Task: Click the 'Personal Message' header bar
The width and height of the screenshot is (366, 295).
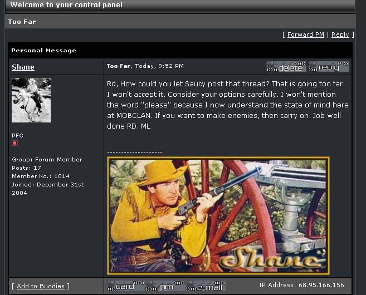Action: pyautogui.click(x=180, y=50)
